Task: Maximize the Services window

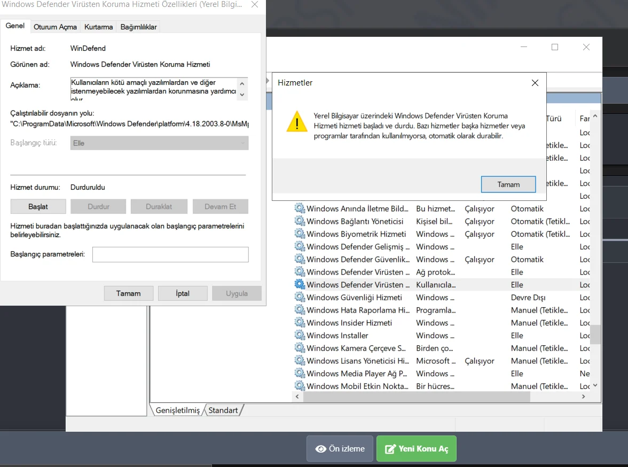Action: pos(555,48)
